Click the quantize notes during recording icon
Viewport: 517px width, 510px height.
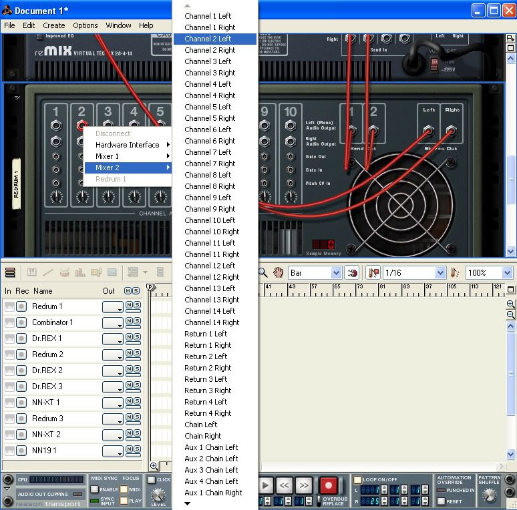point(373,273)
